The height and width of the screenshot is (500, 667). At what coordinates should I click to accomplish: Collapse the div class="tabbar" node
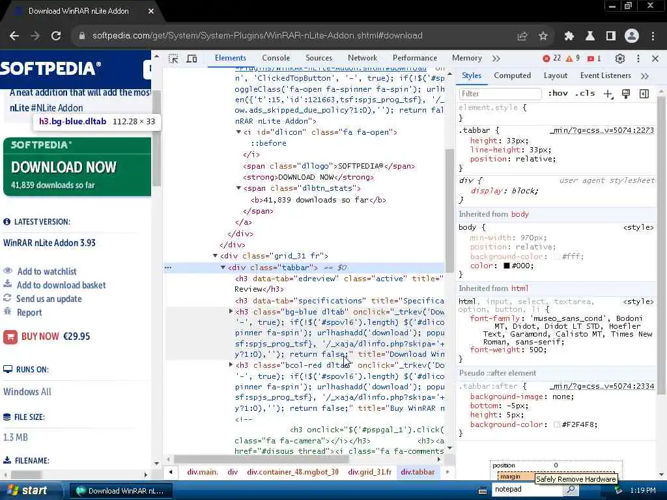click(x=223, y=268)
